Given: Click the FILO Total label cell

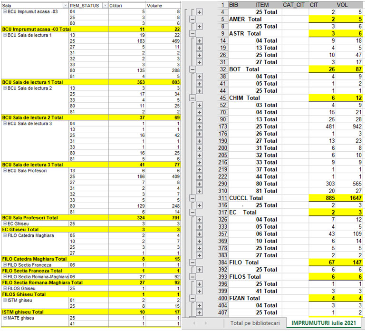Looking at the screenshot, I should [244, 263].
